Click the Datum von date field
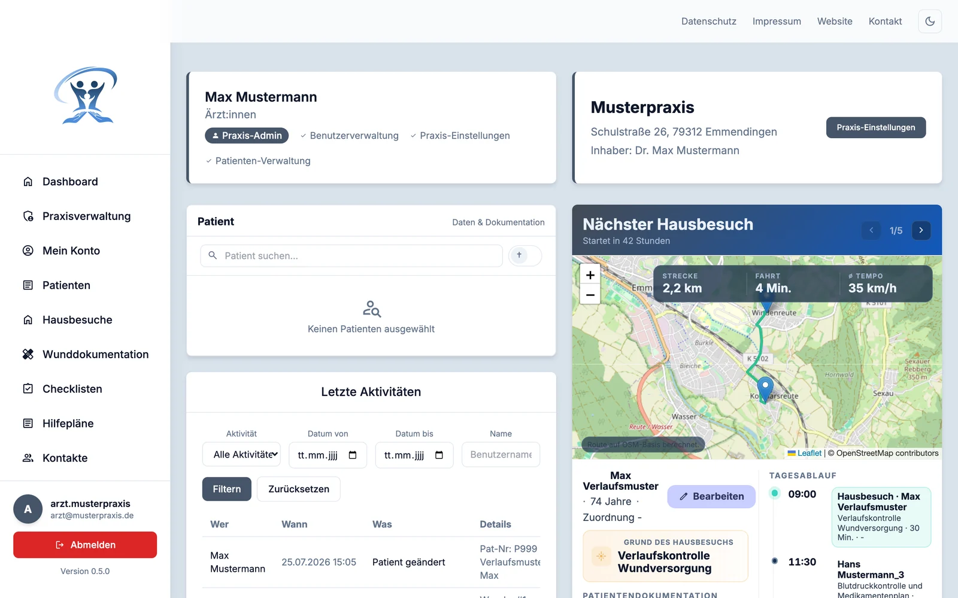The width and height of the screenshot is (958, 598). point(328,455)
